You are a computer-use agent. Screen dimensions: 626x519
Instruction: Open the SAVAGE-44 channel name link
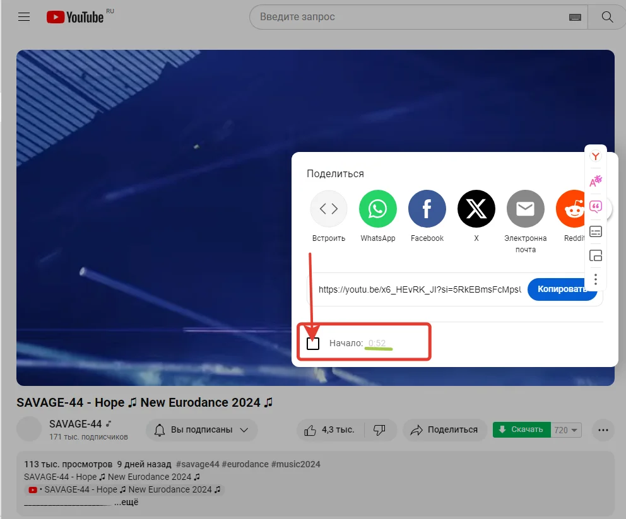(x=76, y=424)
